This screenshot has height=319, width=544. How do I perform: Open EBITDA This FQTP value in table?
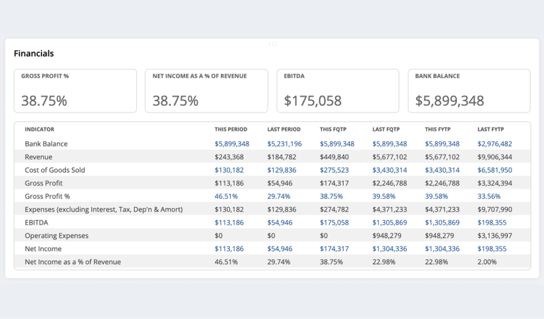click(x=334, y=223)
